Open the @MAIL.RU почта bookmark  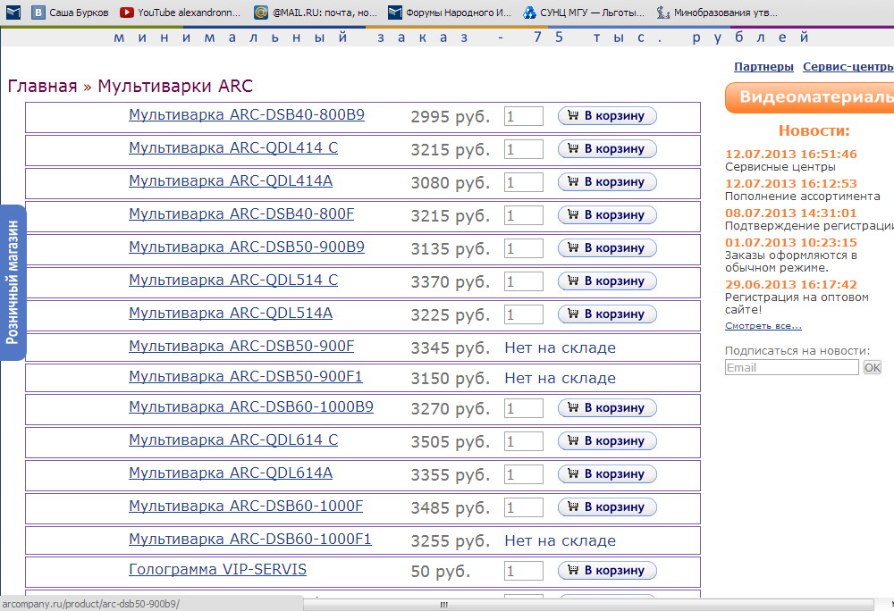pos(316,12)
